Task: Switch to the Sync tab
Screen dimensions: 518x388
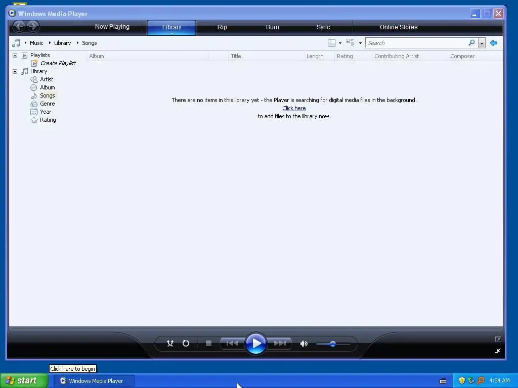Action: (x=323, y=27)
